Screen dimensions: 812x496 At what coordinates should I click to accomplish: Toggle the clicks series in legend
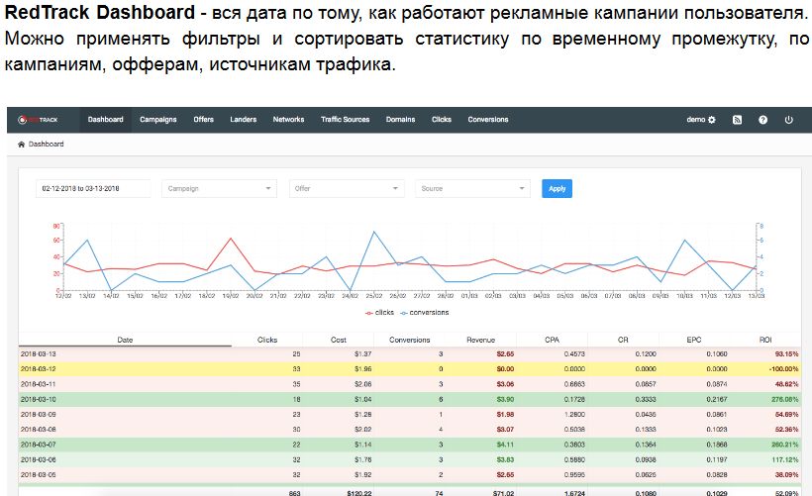click(379, 313)
